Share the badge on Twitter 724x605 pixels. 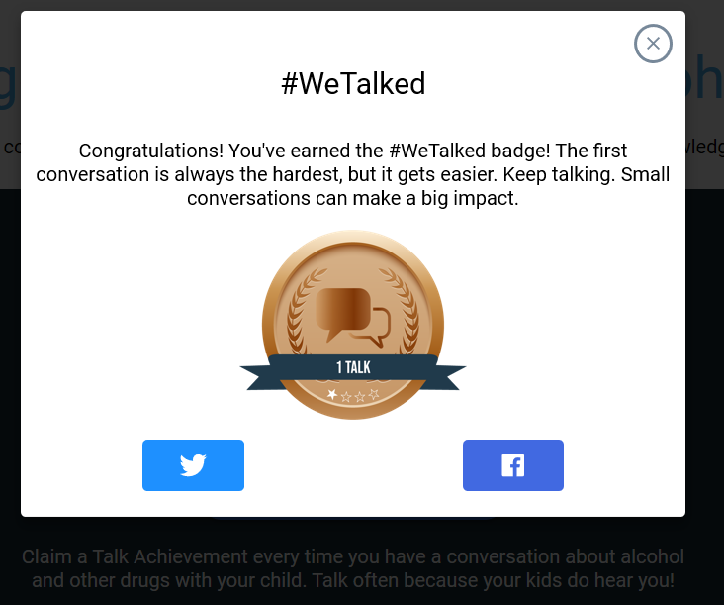pos(193,465)
